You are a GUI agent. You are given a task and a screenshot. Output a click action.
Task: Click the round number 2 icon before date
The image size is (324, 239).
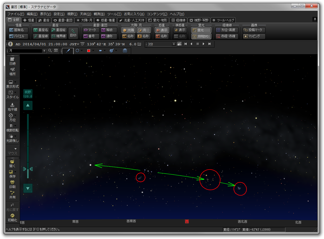pos(10,44)
